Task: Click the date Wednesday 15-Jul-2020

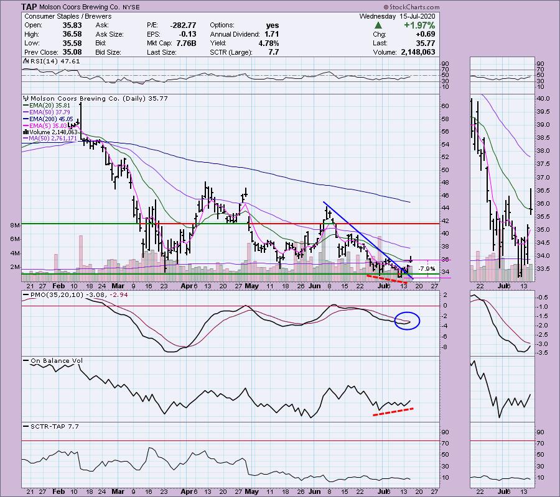Action: pos(397,16)
